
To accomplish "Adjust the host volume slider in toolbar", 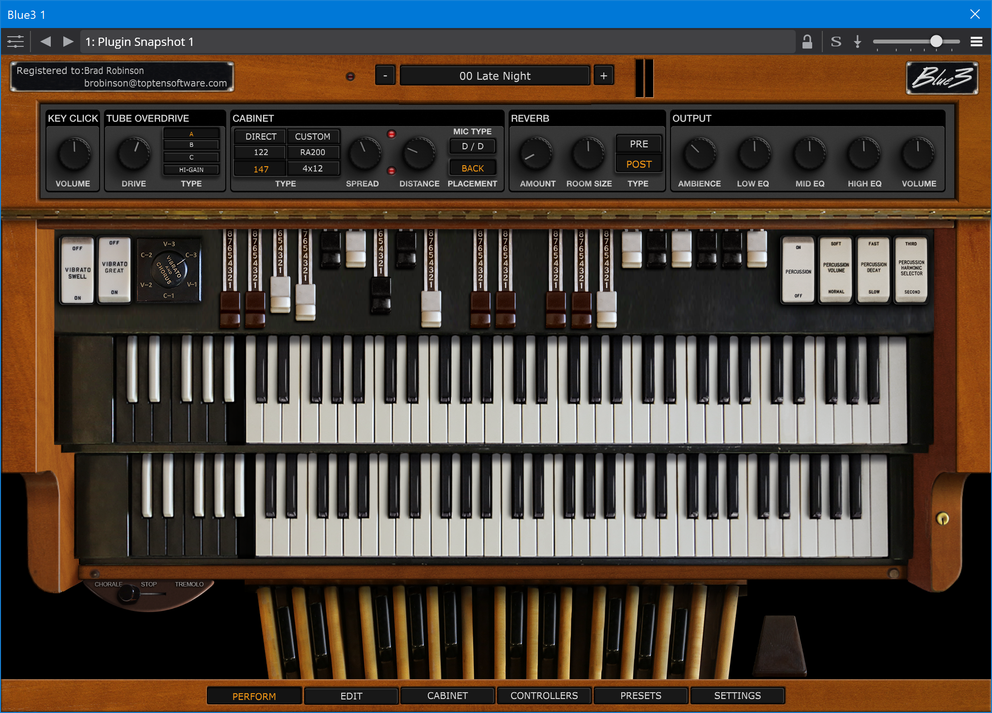I will tap(917, 42).
